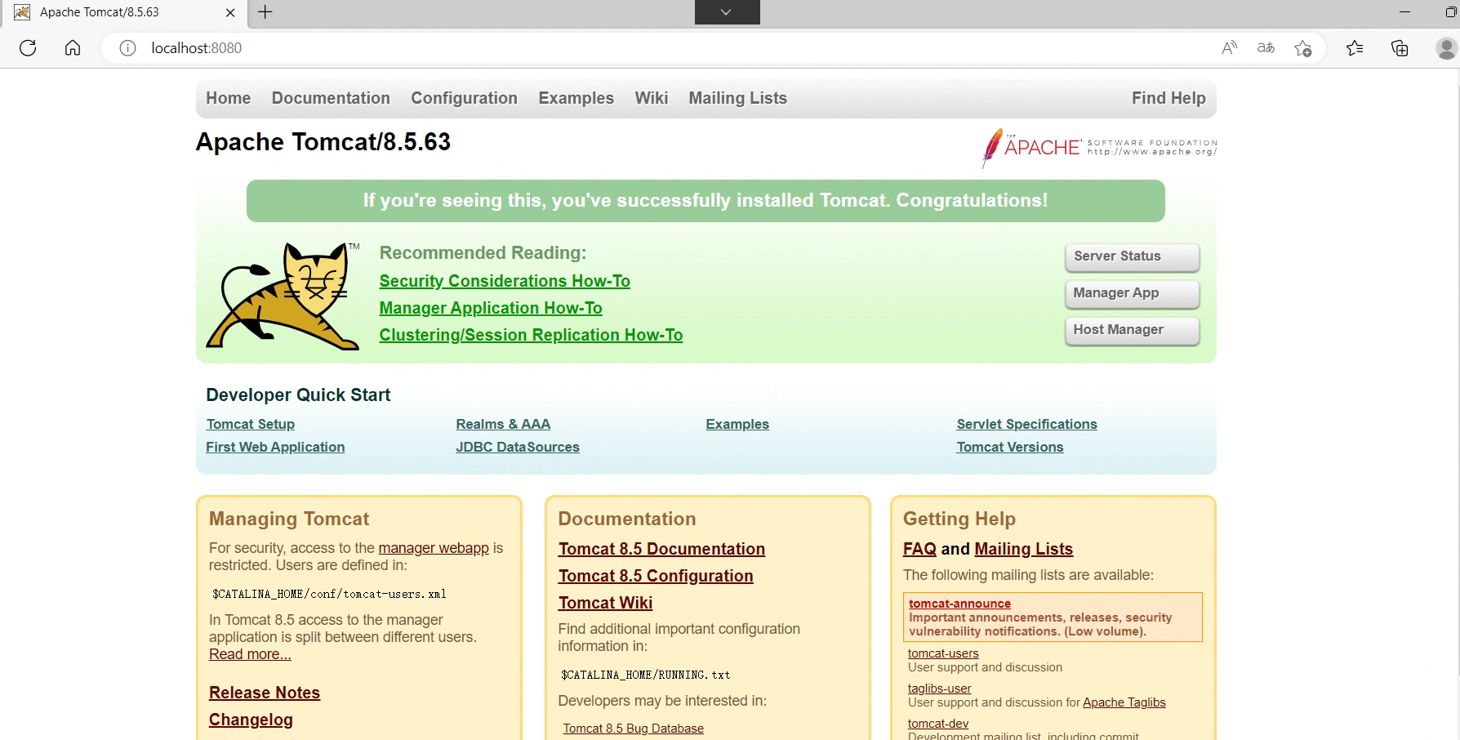Screen dimensions: 1460x740
Task: Click the Apache Tomcat/8.5.63 page heading
Action: pos(323,142)
